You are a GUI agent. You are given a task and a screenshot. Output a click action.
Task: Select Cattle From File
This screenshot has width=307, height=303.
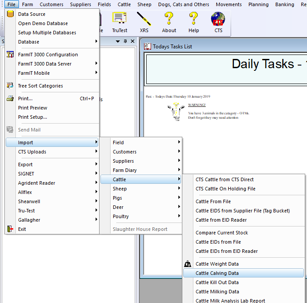coord(244,201)
